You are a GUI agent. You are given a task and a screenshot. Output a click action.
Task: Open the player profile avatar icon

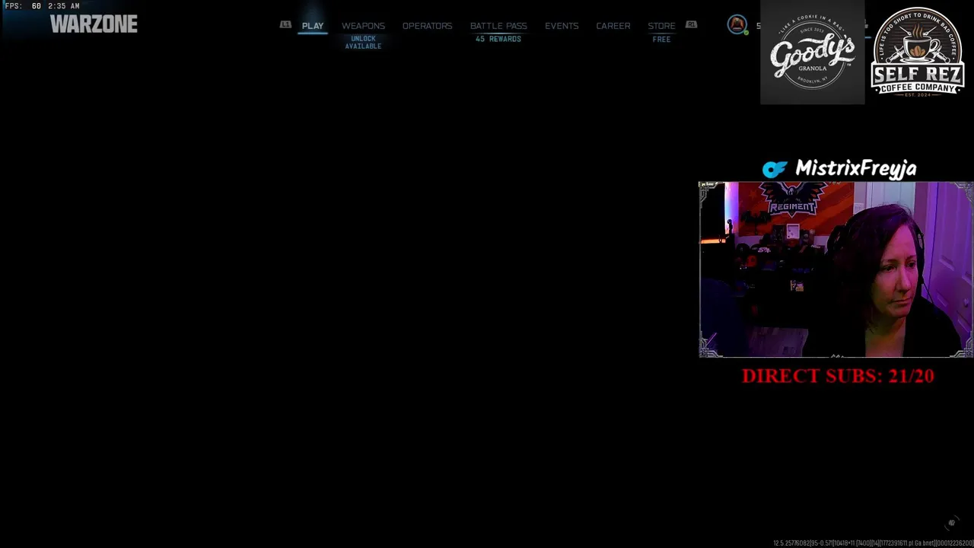pyautogui.click(x=737, y=25)
